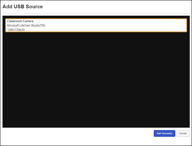192x146 pixels.
Task: Click the Microsoft LifeCam Studio(TM) device name
Action: point(26,25)
